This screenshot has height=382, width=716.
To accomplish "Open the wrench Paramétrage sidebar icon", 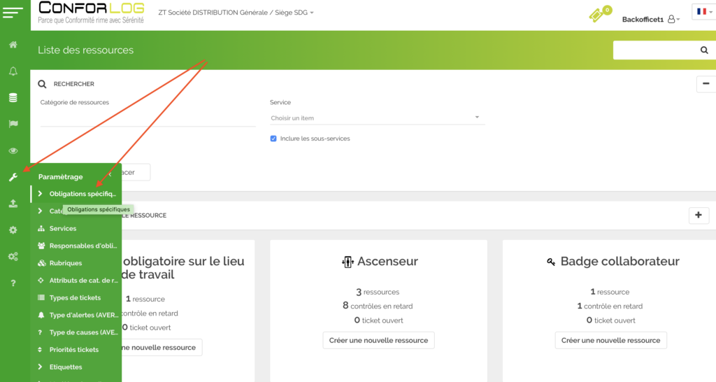I will pos(13,177).
